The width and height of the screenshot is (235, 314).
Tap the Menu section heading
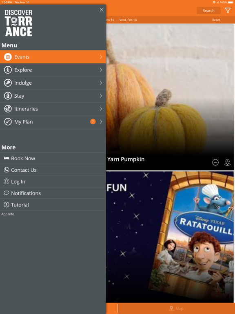coord(9,45)
